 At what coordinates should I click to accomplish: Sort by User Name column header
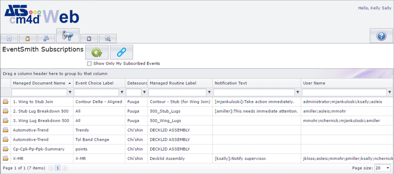point(347,83)
